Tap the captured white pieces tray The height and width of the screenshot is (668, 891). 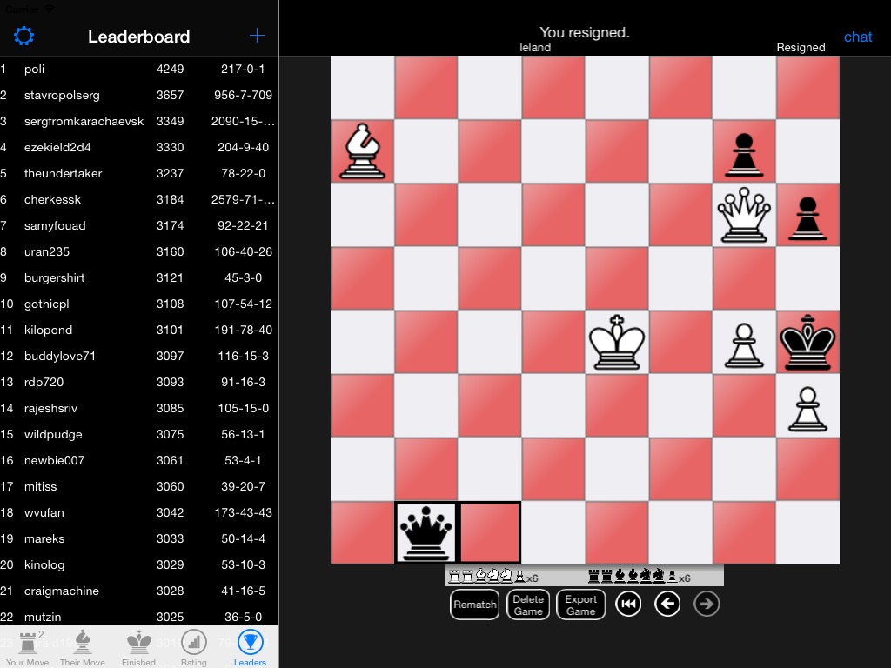click(x=493, y=578)
